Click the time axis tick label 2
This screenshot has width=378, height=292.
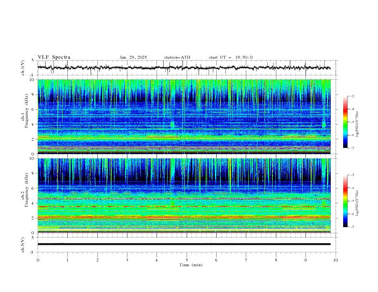point(97,260)
